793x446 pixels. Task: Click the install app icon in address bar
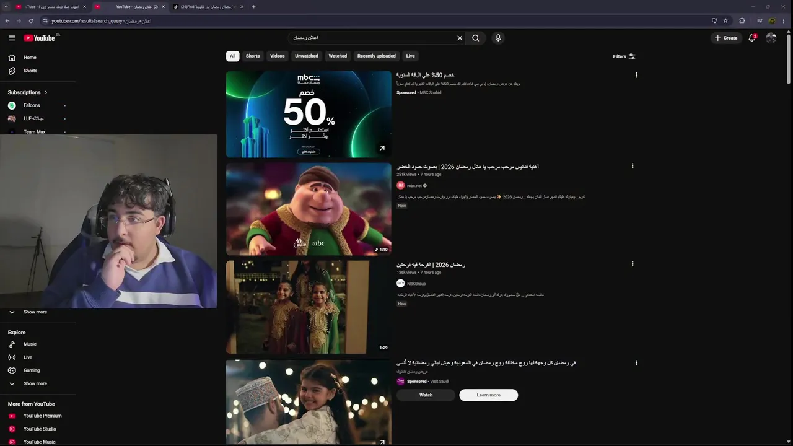(714, 20)
